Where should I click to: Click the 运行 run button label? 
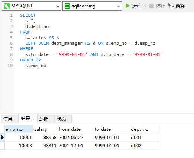point(136,6)
